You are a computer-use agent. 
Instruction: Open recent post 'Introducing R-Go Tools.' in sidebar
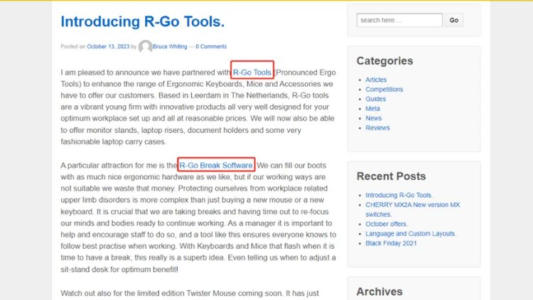(x=399, y=195)
